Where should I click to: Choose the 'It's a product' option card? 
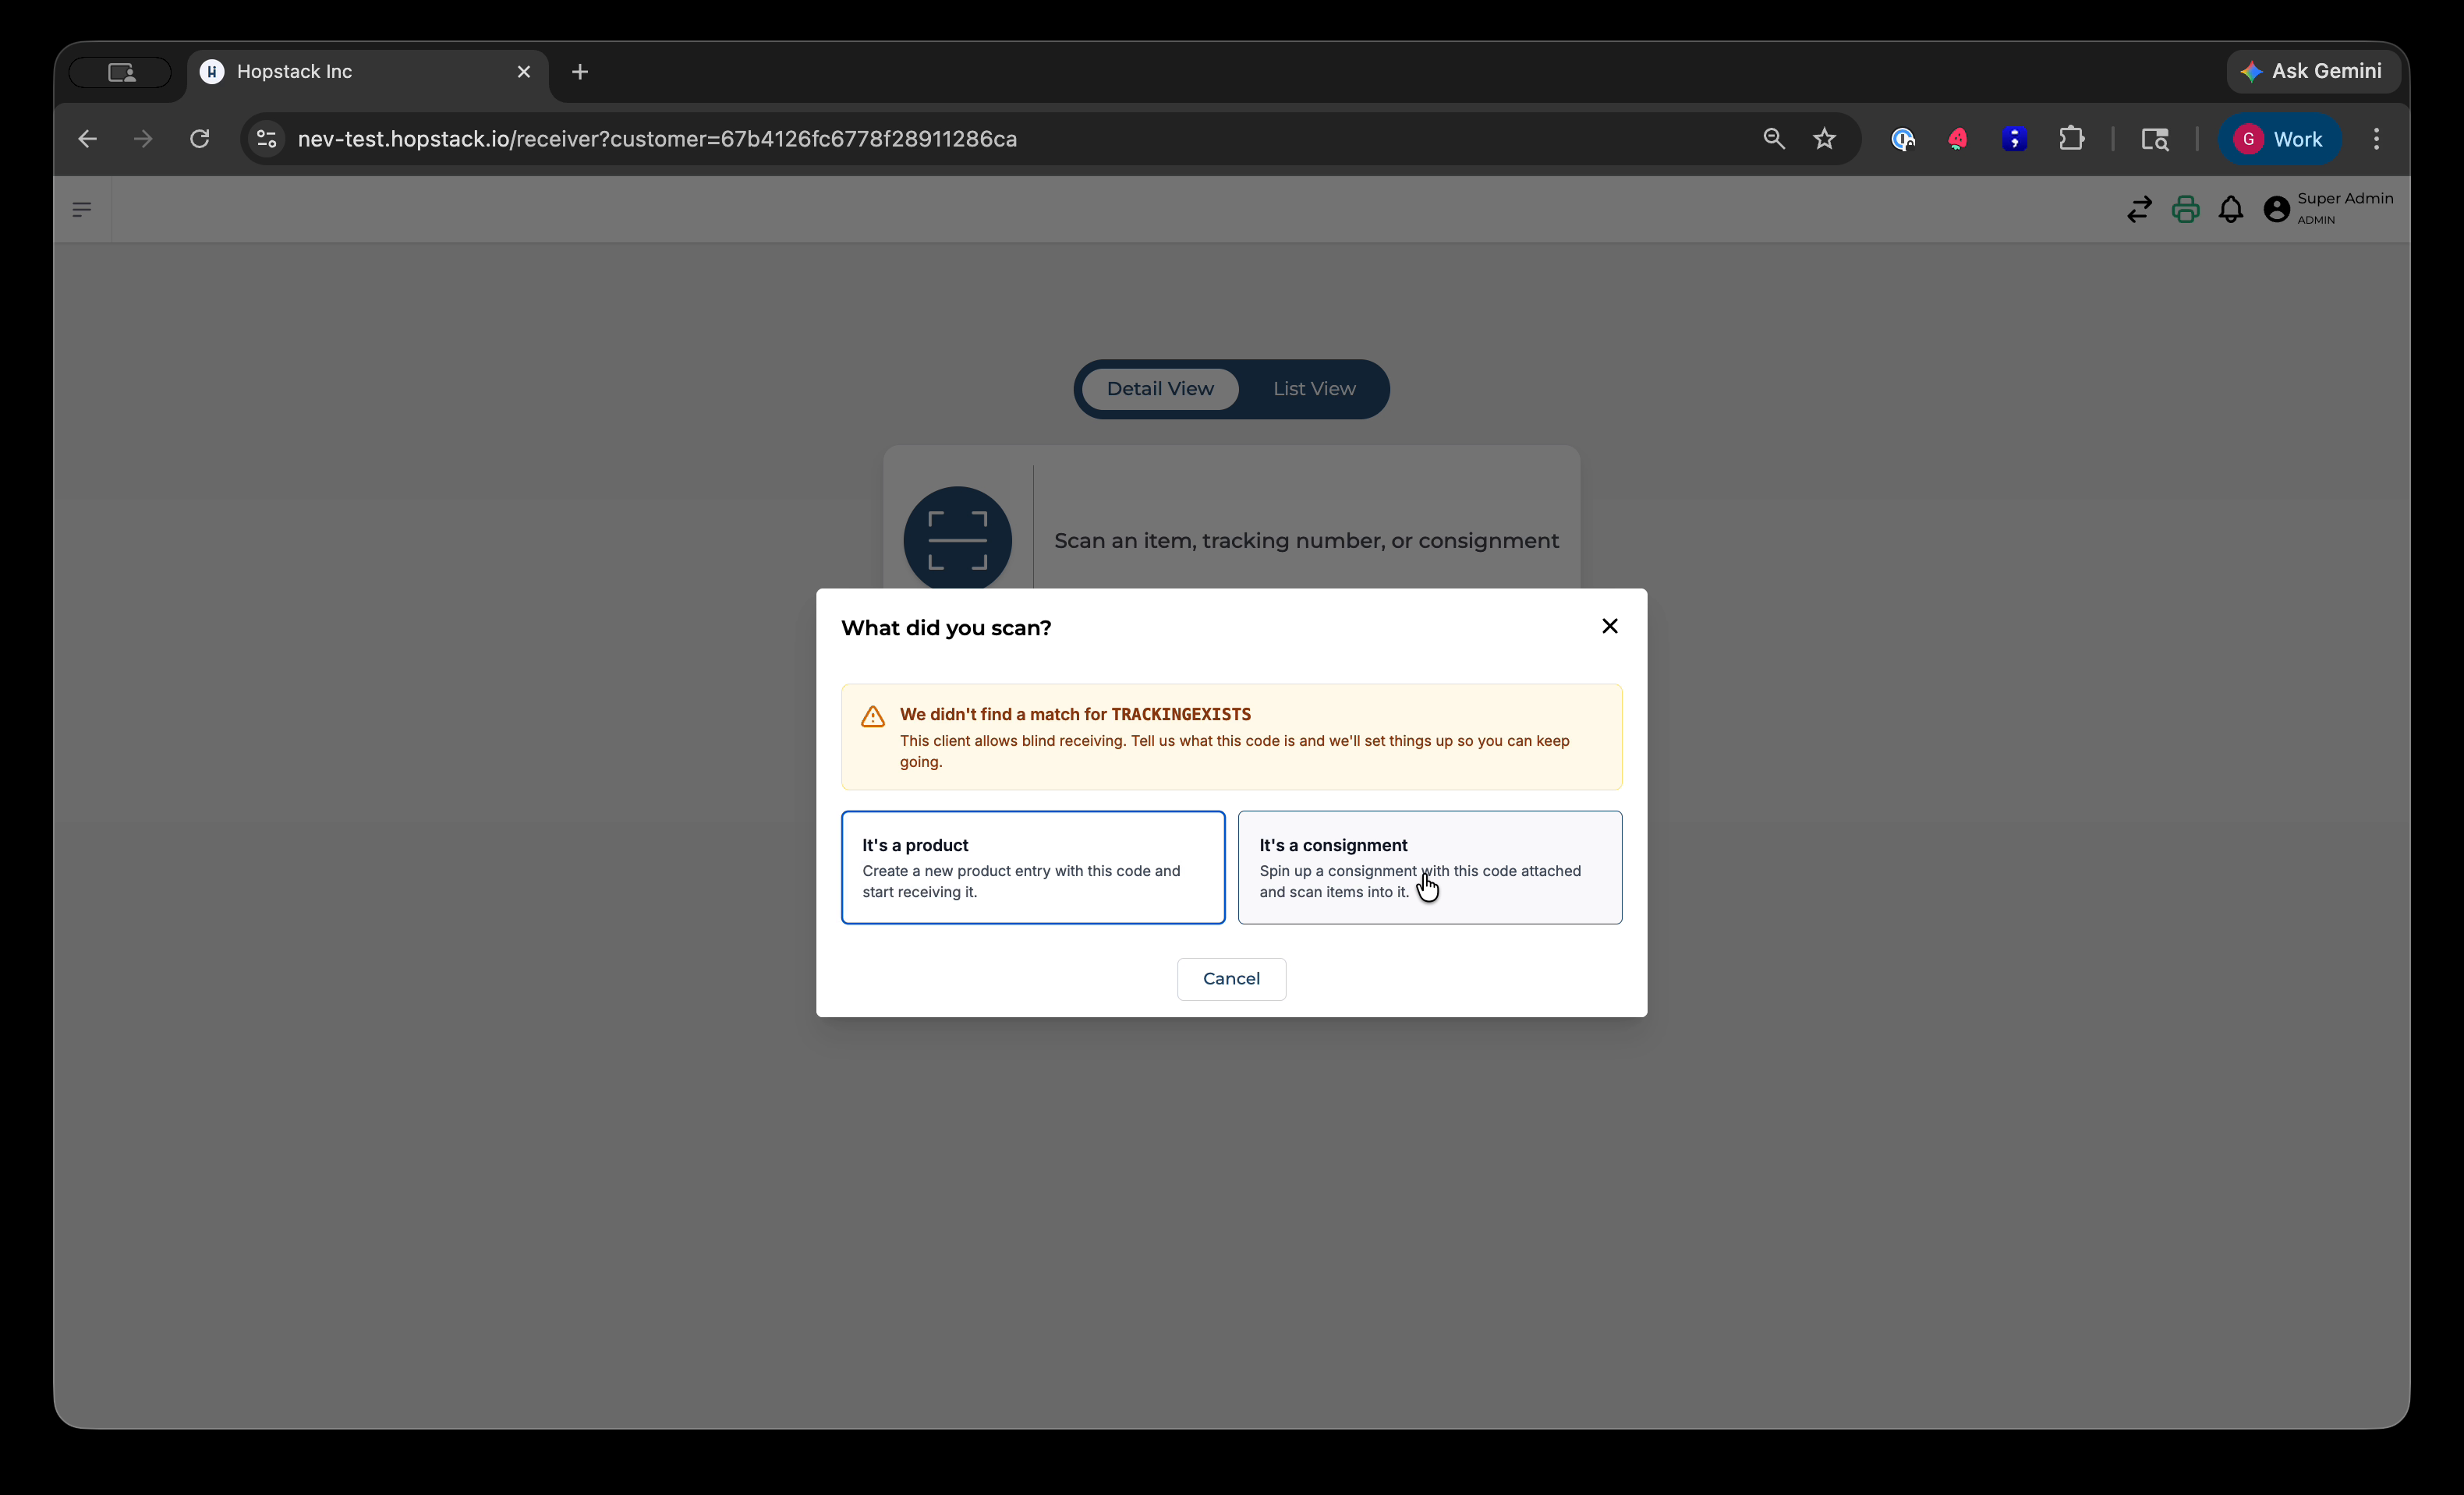coord(1033,868)
